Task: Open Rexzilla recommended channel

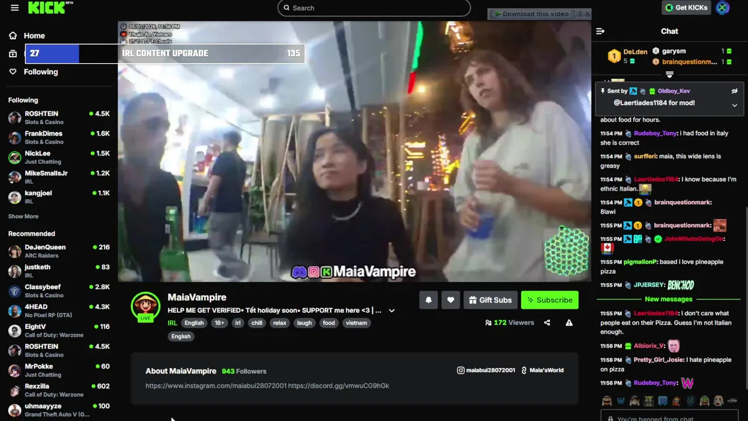Action: point(58,391)
